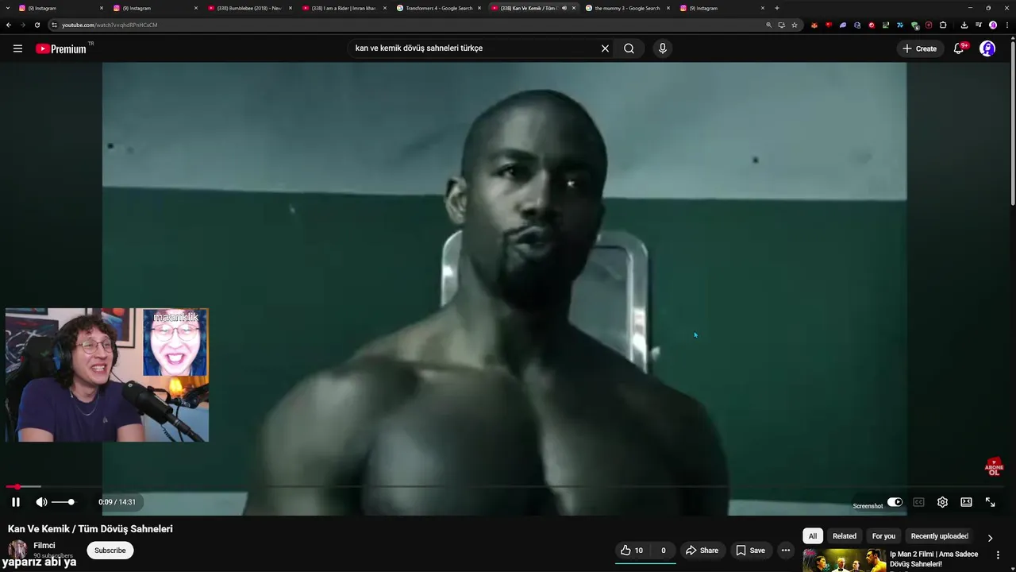Bookmark this page with star icon

coord(795,25)
